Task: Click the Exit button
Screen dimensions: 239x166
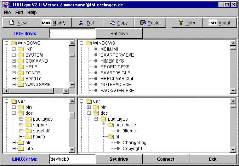Action: 212,159
